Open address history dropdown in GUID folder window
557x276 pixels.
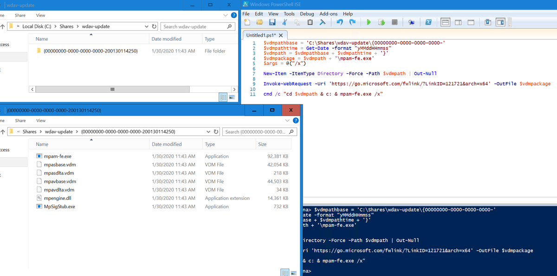(208, 132)
